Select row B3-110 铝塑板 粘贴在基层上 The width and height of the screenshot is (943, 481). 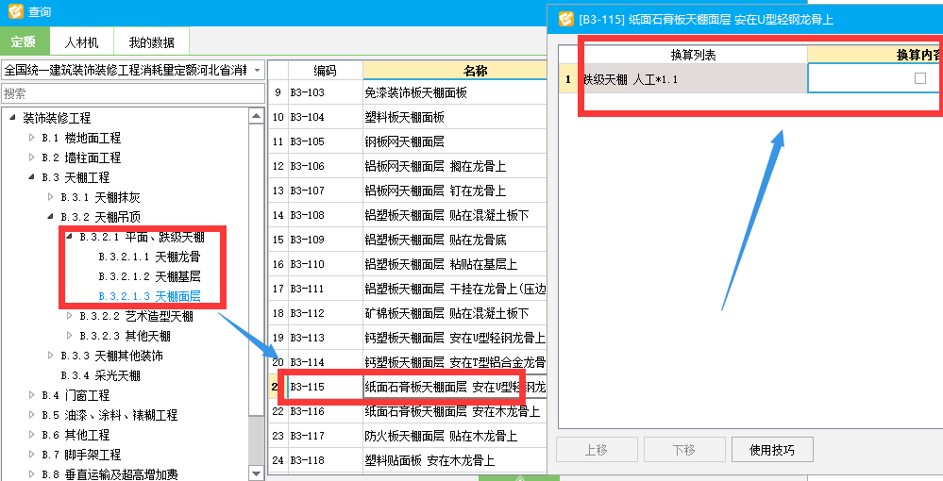pyautogui.click(x=408, y=264)
